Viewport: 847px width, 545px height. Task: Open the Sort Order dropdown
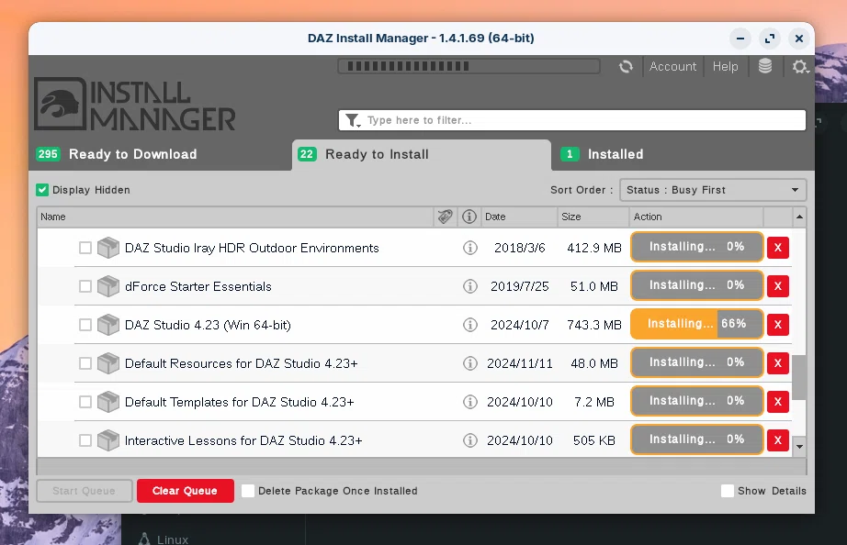713,190
